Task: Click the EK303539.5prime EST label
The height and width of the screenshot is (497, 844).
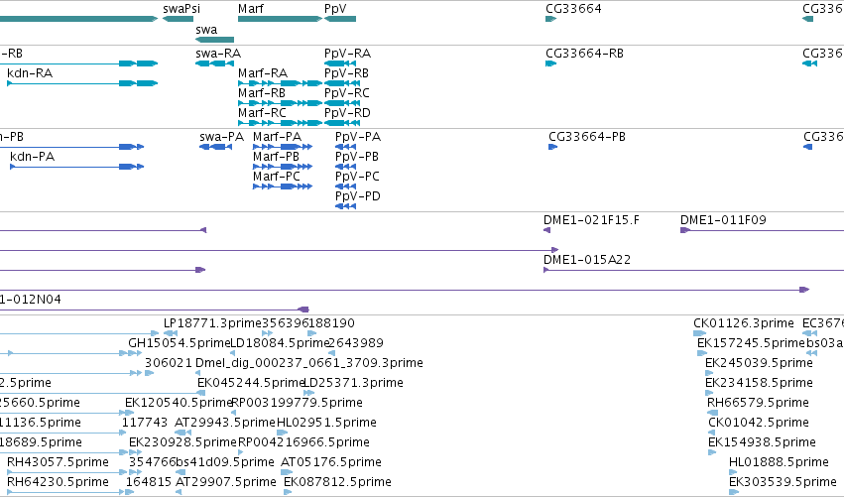Action: 784,483
